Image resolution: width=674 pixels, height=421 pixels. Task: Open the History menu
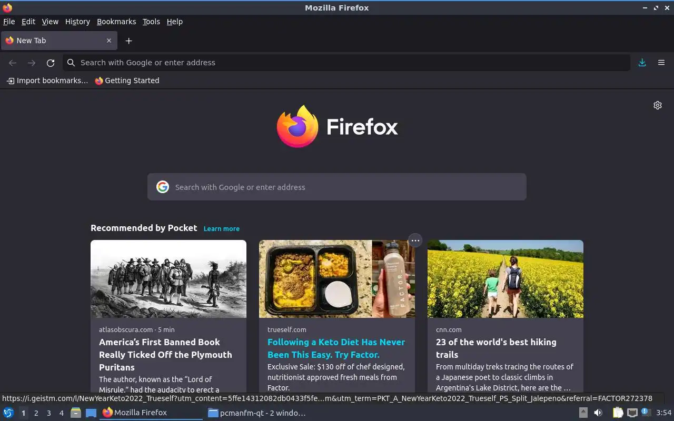pos(77,22)
